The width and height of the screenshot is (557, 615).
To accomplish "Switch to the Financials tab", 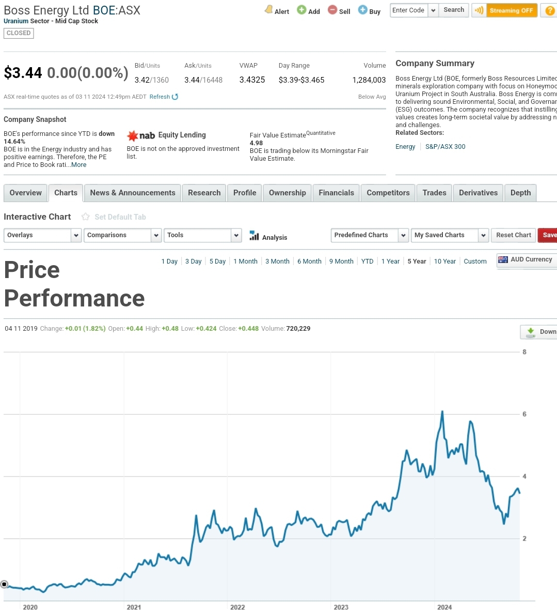I will (x=336, y=193).
